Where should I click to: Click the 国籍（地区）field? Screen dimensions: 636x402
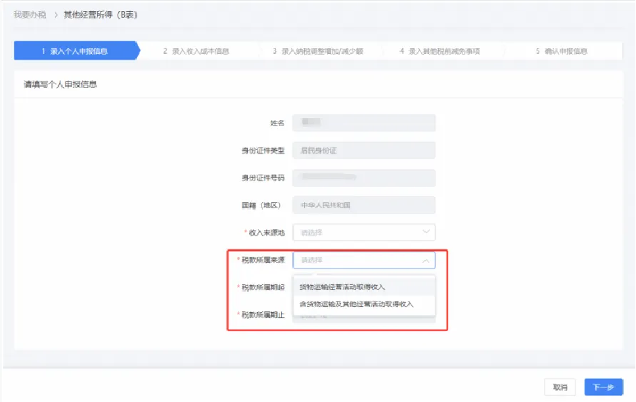pos(365,205)
